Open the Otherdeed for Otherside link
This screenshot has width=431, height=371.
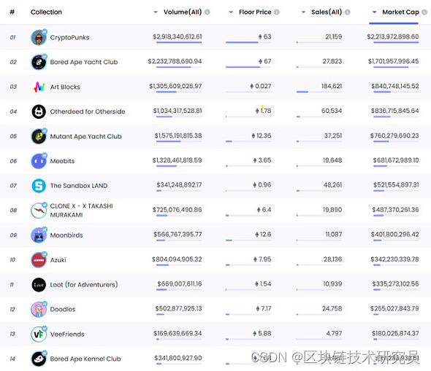pyautogui.click(x=88, y=112)
